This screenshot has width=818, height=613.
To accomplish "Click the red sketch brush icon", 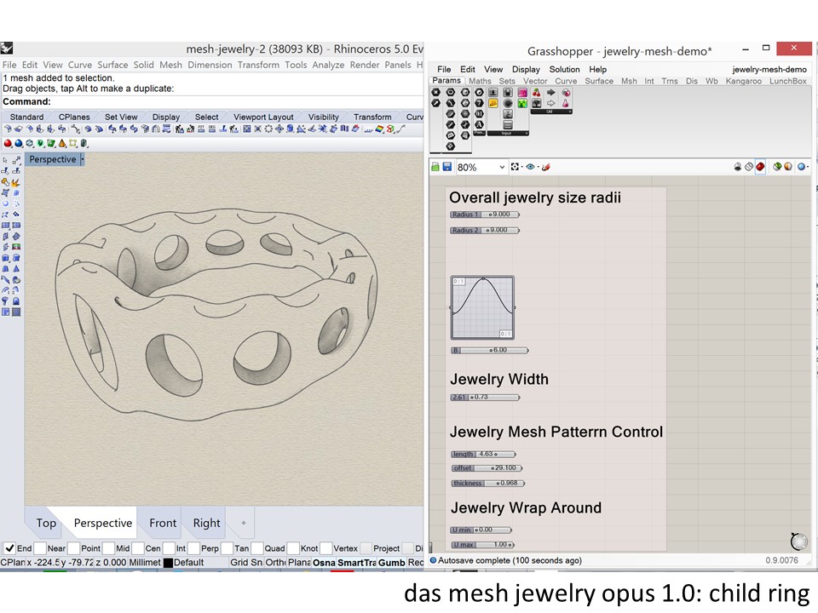I will pos(545,167).
